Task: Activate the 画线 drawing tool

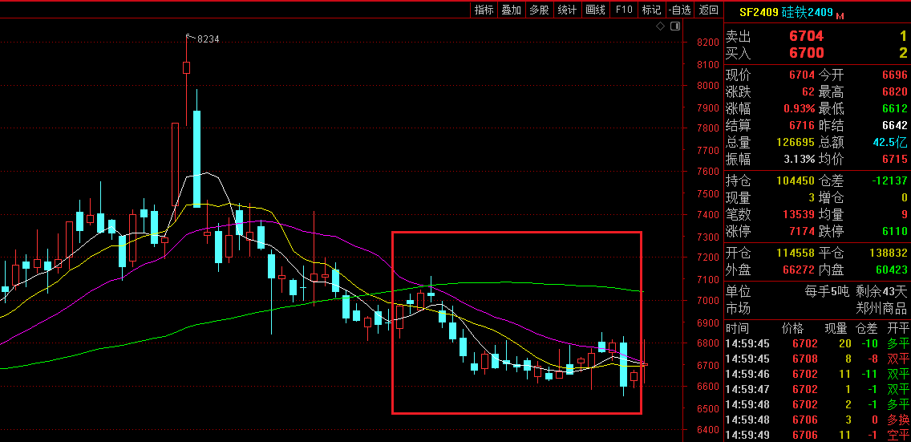Action: click(x=595, y=10)
